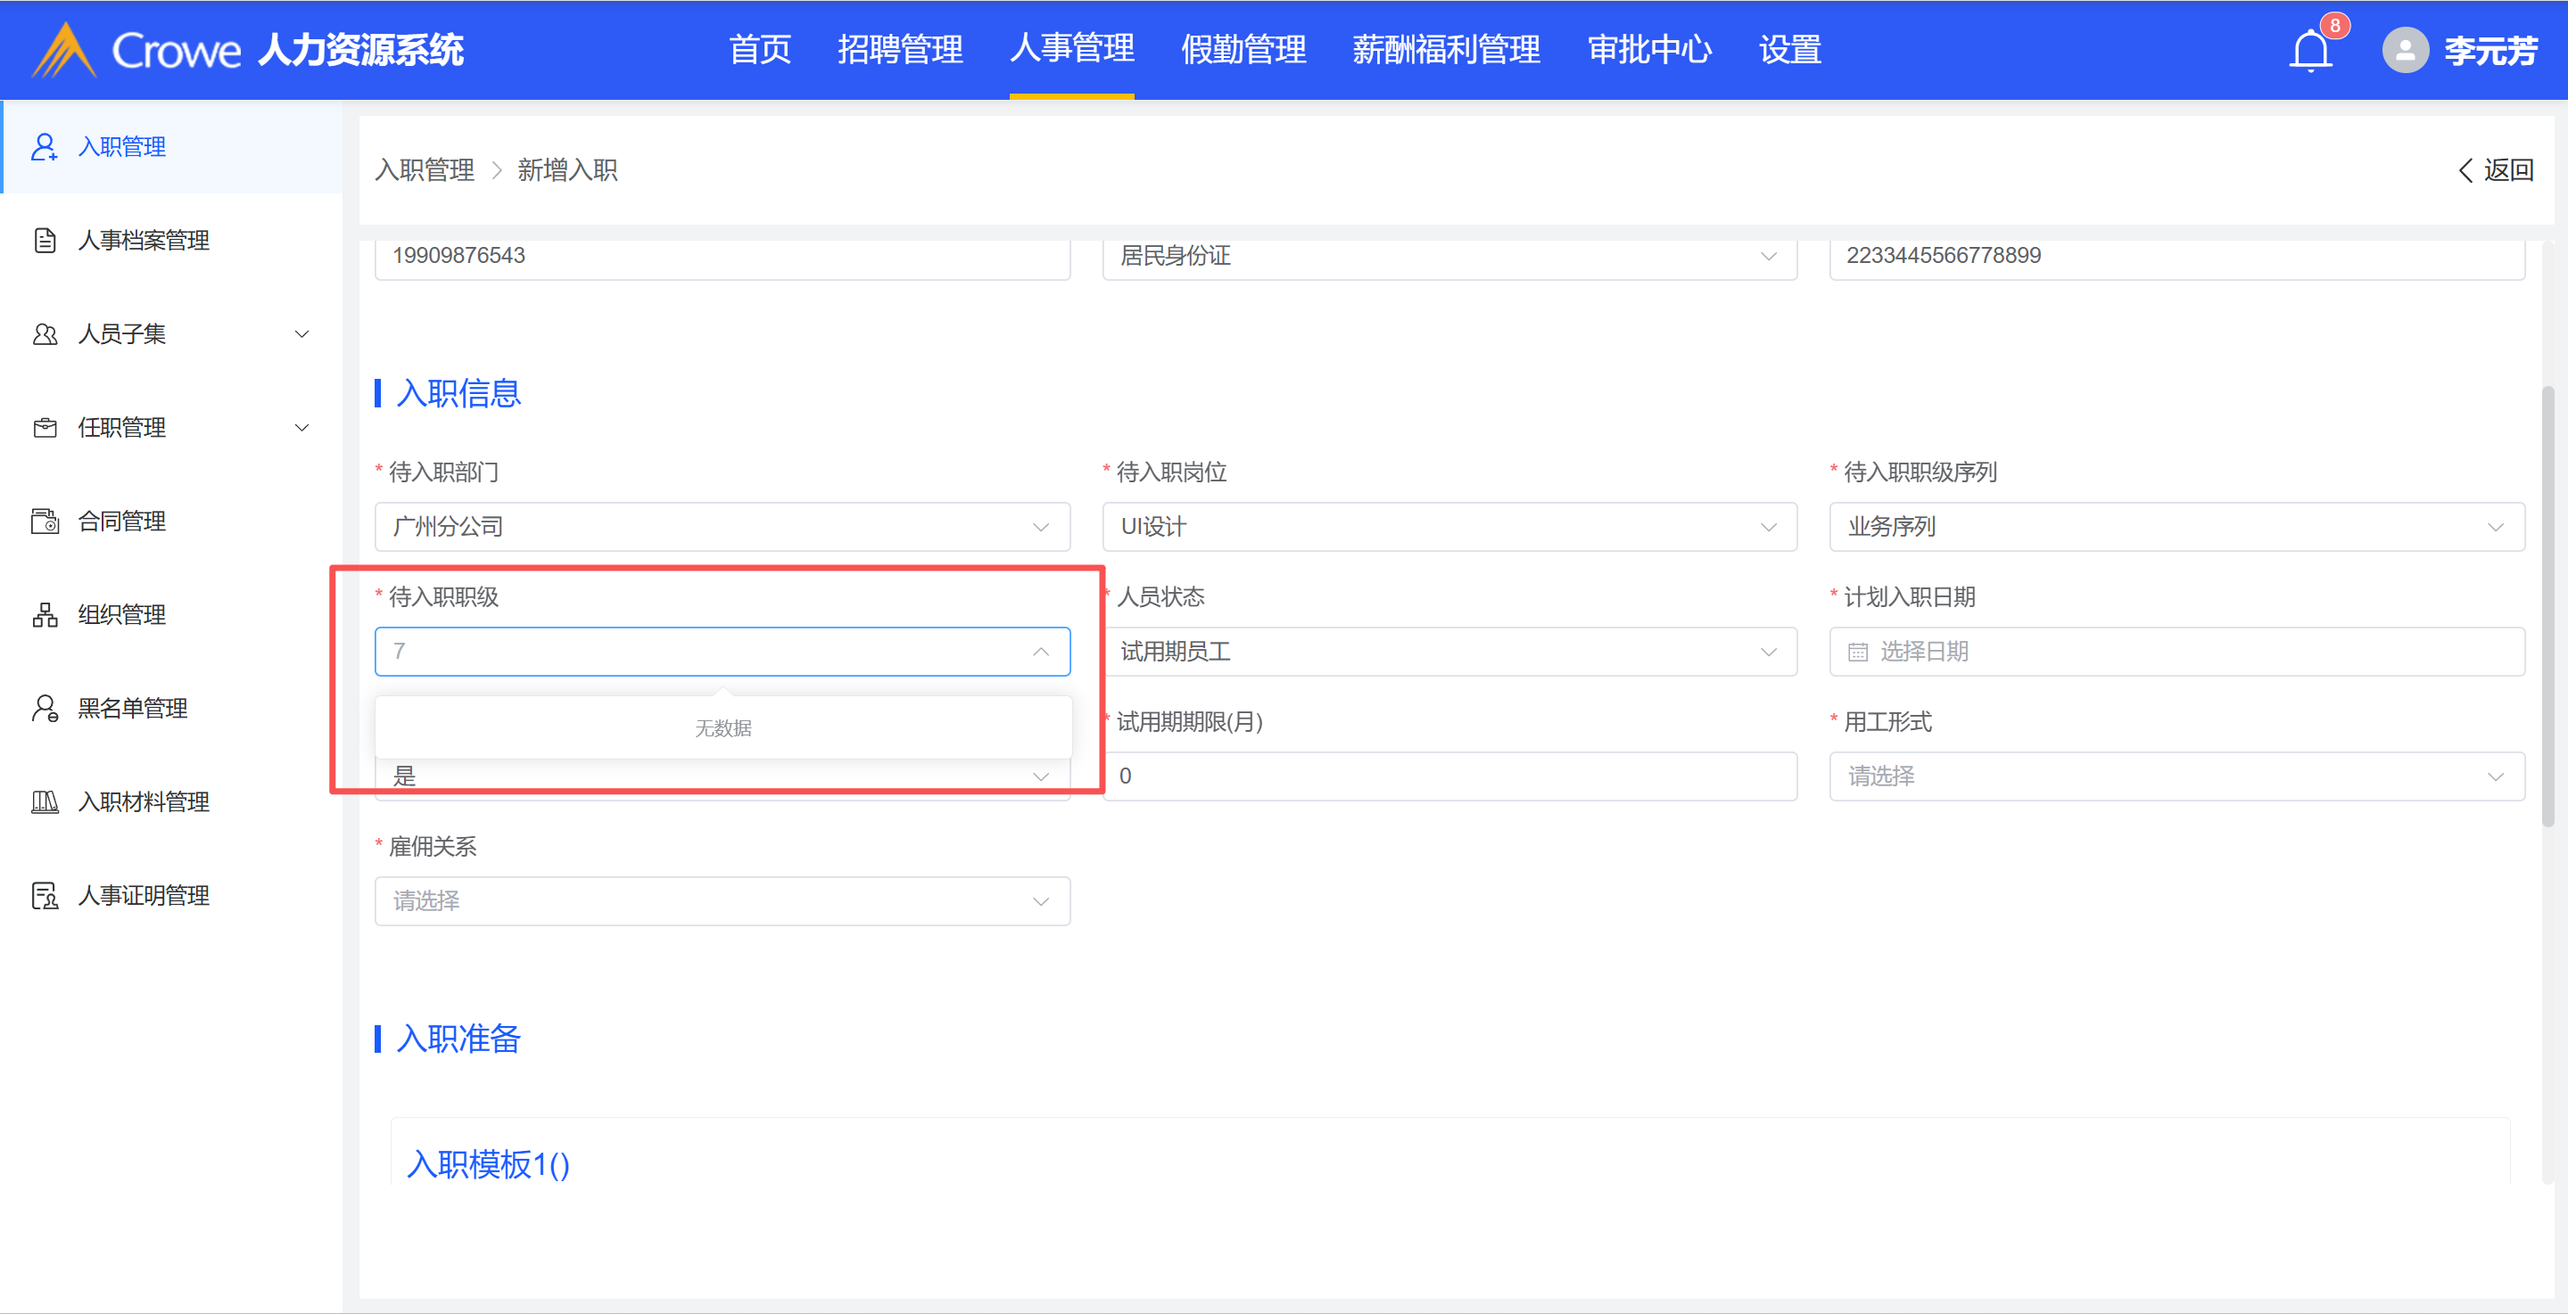This screenshot has height=1314, width=2568.
Task: Open the 用工形式 dropdown
Action: (2176, 776)
